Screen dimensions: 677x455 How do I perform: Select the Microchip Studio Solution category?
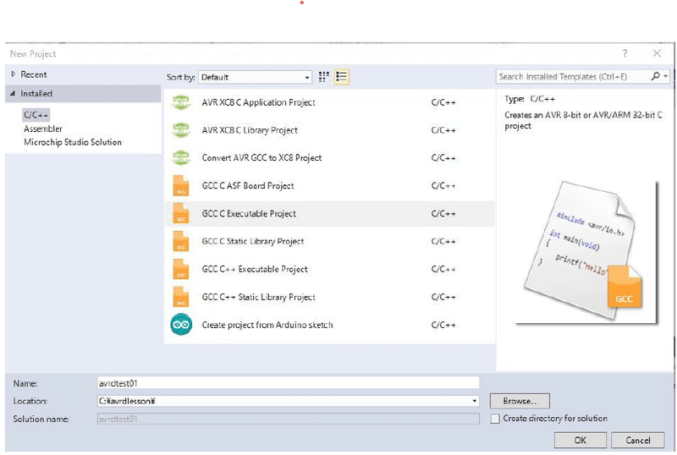coord(73,142)
